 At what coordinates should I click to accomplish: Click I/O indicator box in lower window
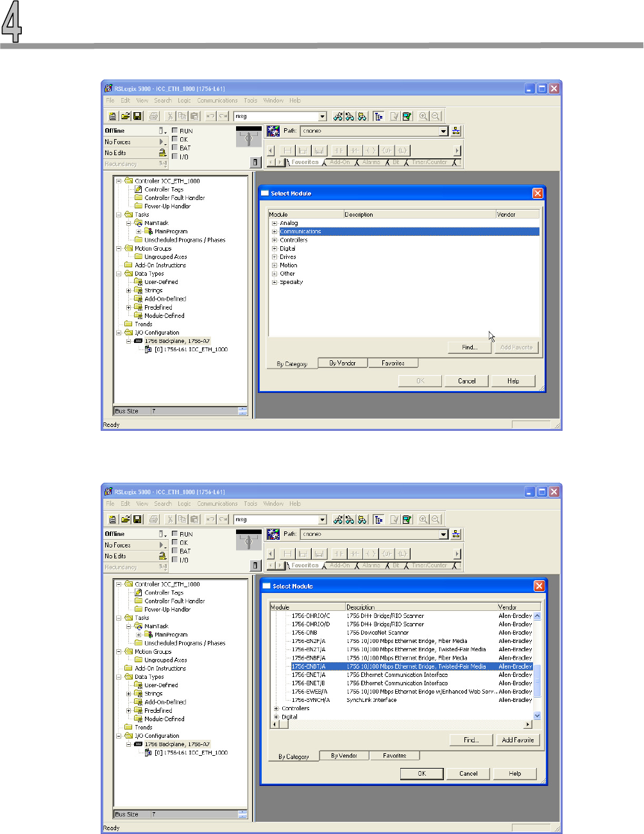tap(174, 559)
